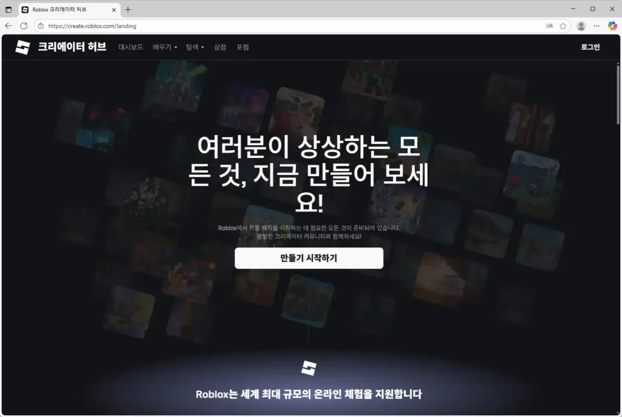622x417 pixels.
Task: Expand the 탐색 dropdown menu
Action: tap(195, 47)
